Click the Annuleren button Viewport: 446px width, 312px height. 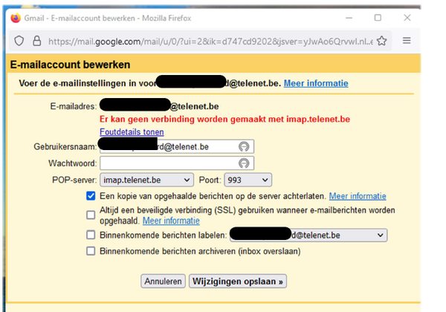(x=163, y=282)
